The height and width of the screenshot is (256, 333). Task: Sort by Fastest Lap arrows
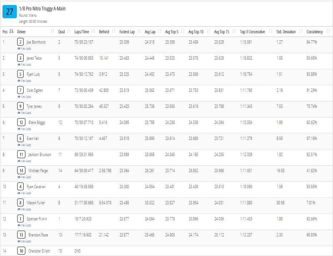pyautogui.click(x=139, y=31)
